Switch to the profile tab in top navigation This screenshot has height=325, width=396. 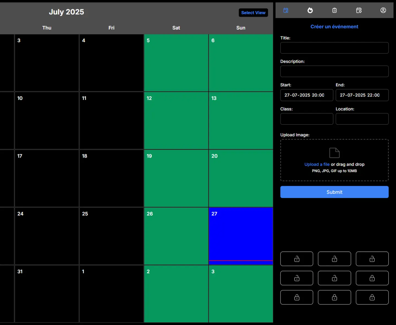(x=383, y=10)
